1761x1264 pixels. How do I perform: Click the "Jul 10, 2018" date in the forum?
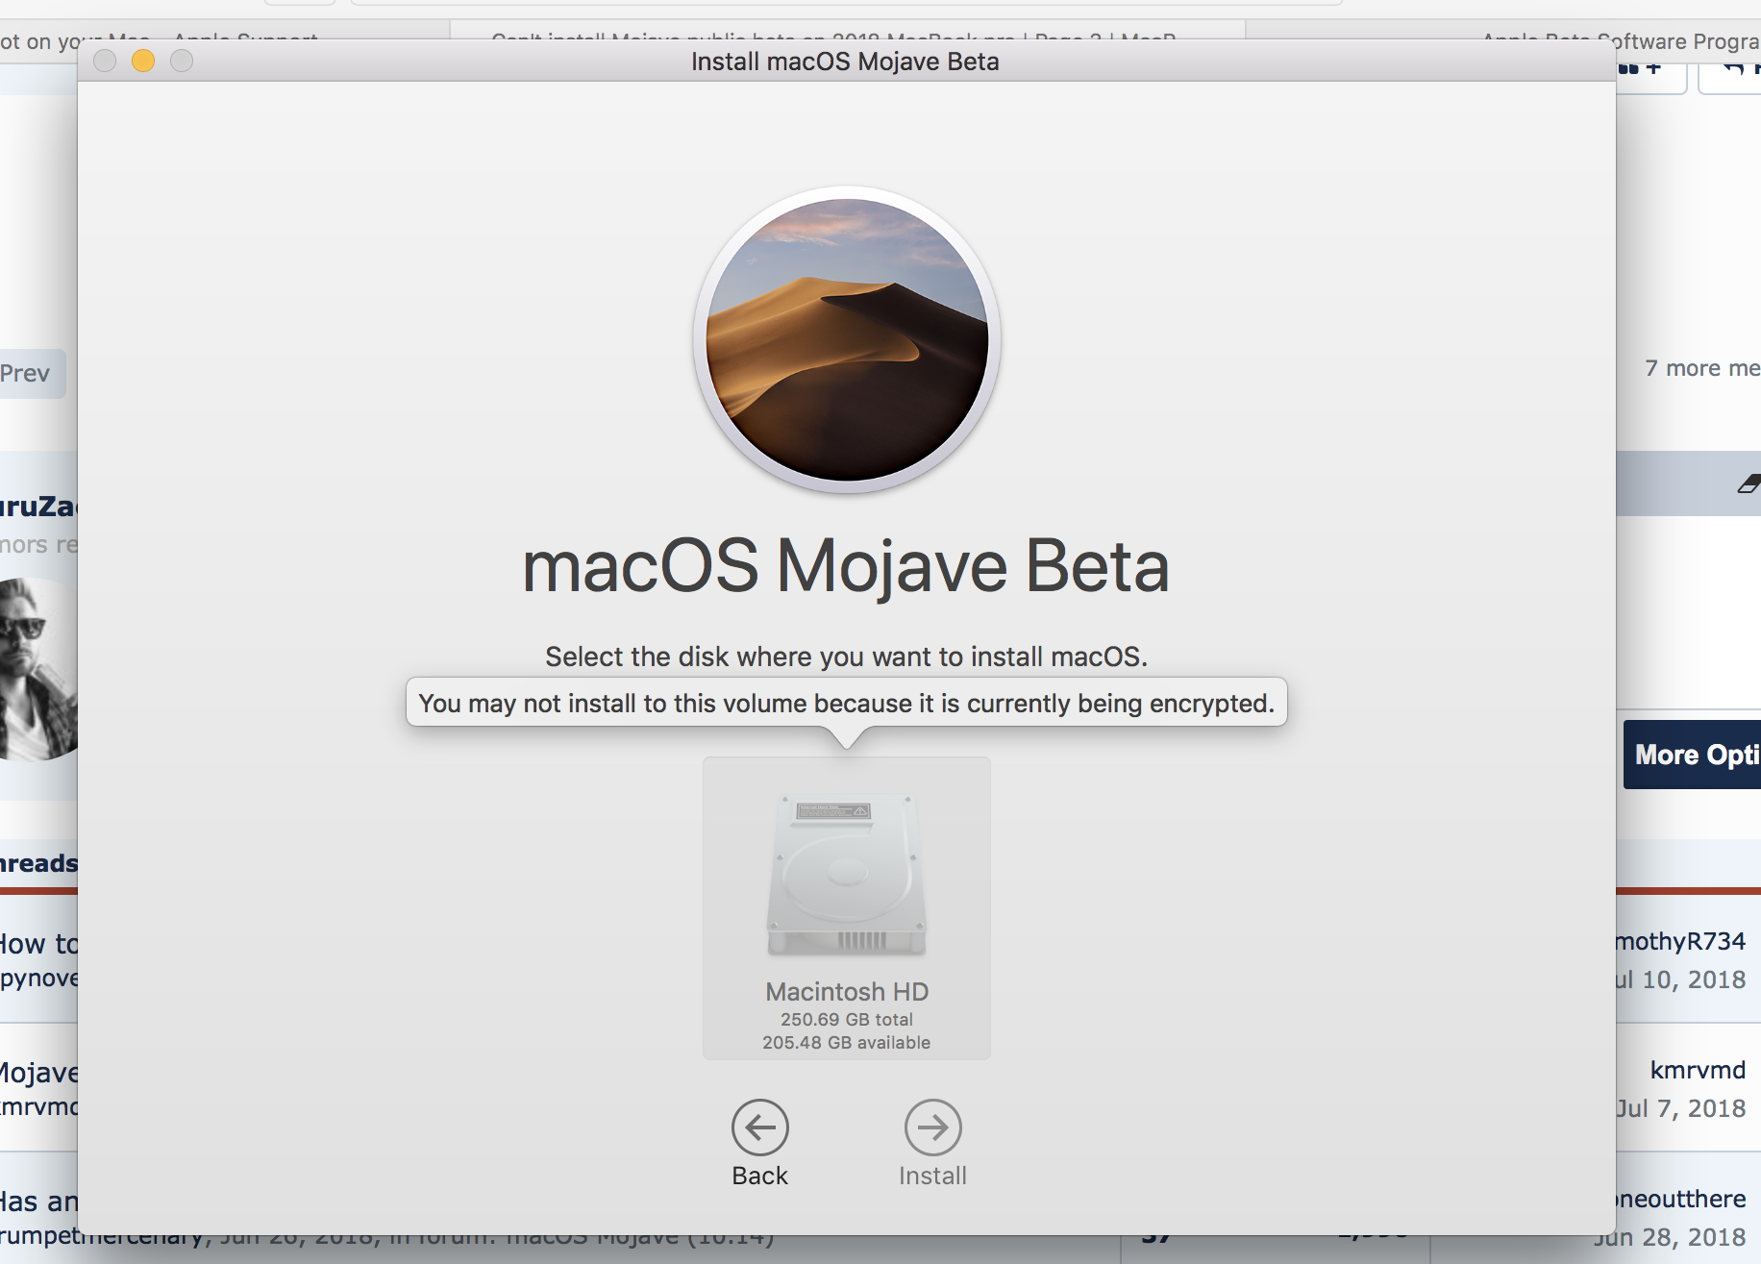[x=1680, y=979]
